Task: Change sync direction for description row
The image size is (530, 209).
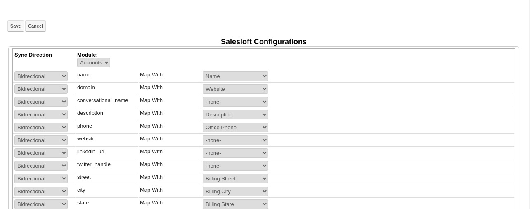Action: 41,115
